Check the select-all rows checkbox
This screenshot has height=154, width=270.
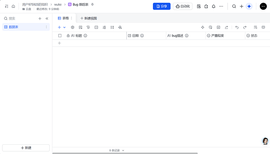(60, 35)
